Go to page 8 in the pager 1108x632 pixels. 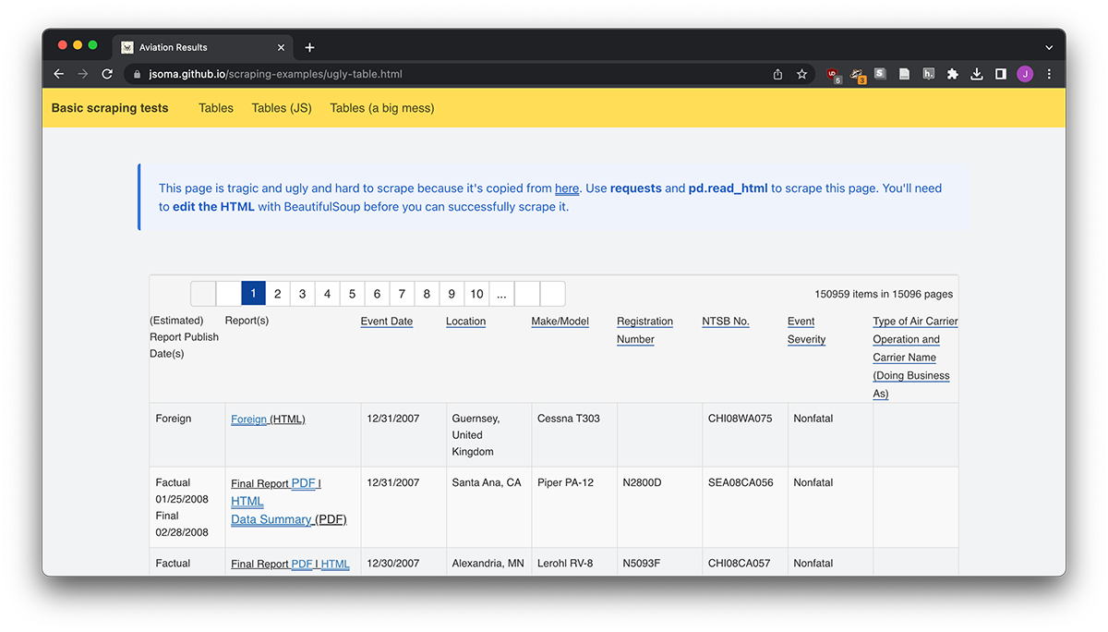tap(427, 294)
